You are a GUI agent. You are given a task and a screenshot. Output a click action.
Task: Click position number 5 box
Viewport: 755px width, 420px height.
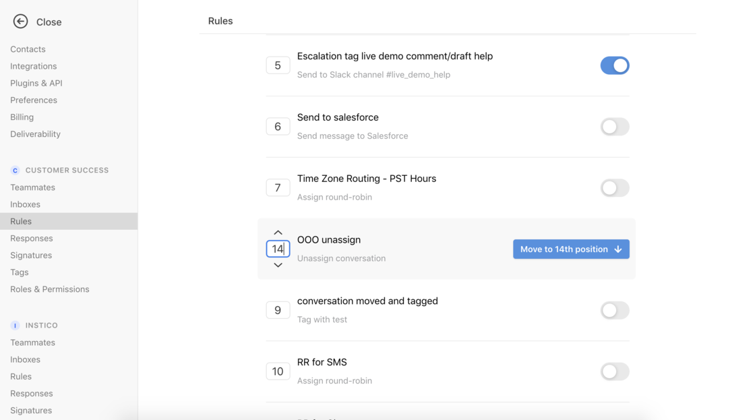(278, 65)
